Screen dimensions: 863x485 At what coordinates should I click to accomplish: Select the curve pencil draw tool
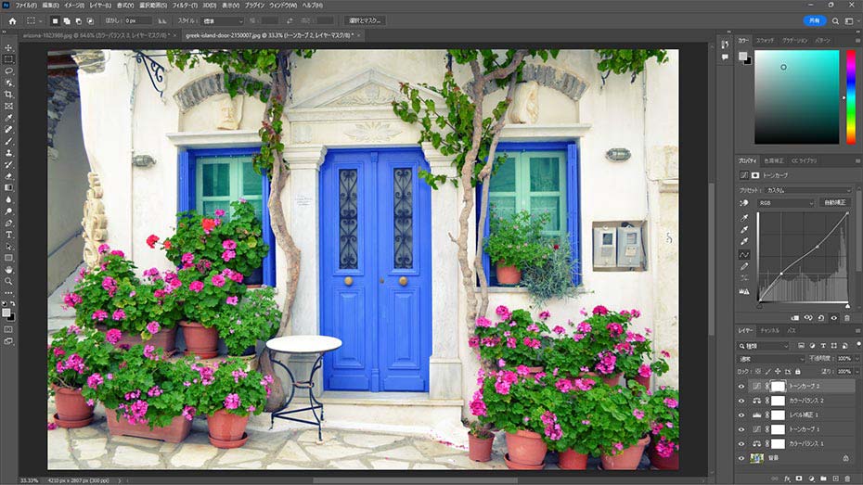point(744,266)
